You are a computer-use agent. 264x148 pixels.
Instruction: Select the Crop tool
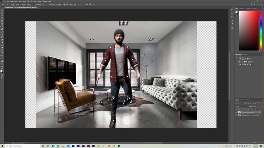[x=2, y=21]
